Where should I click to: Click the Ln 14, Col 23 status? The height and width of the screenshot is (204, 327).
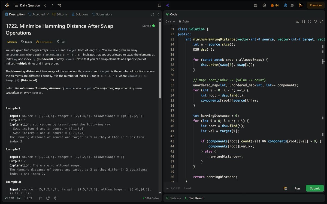[173, 188]
